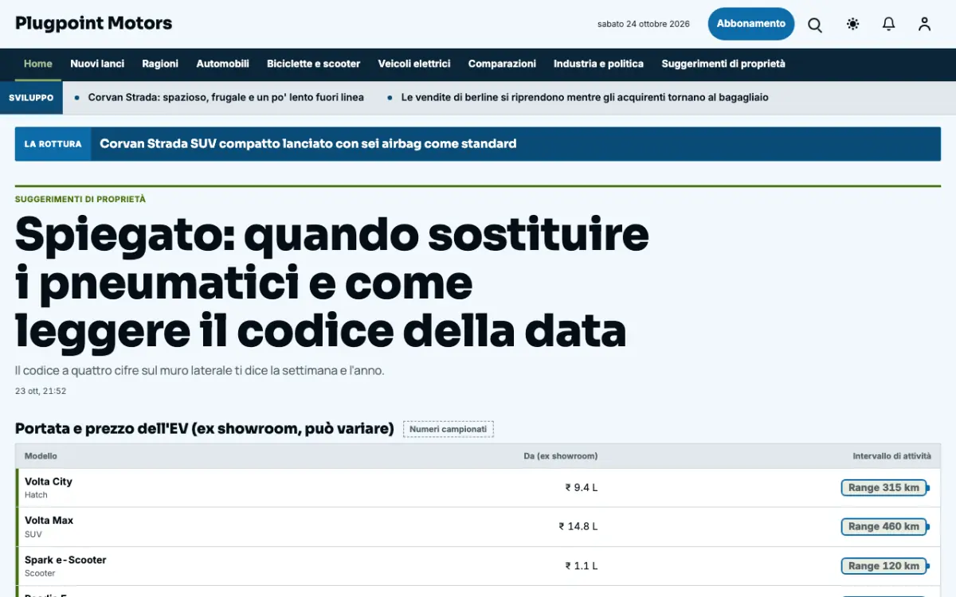
Task: Open Veicoli elettrici section
Action: [x=414, y=64]
